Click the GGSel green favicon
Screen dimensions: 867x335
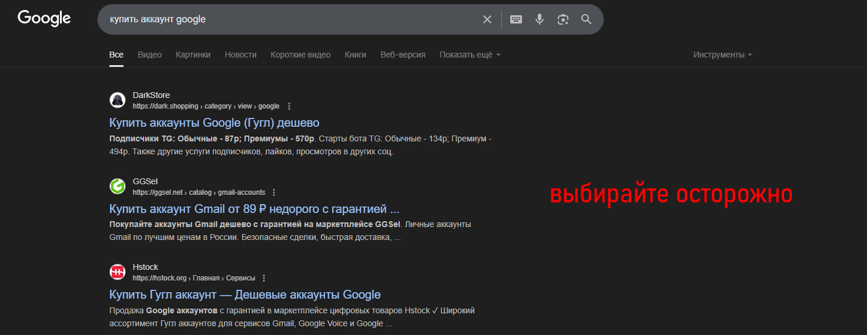click(118, 187)
